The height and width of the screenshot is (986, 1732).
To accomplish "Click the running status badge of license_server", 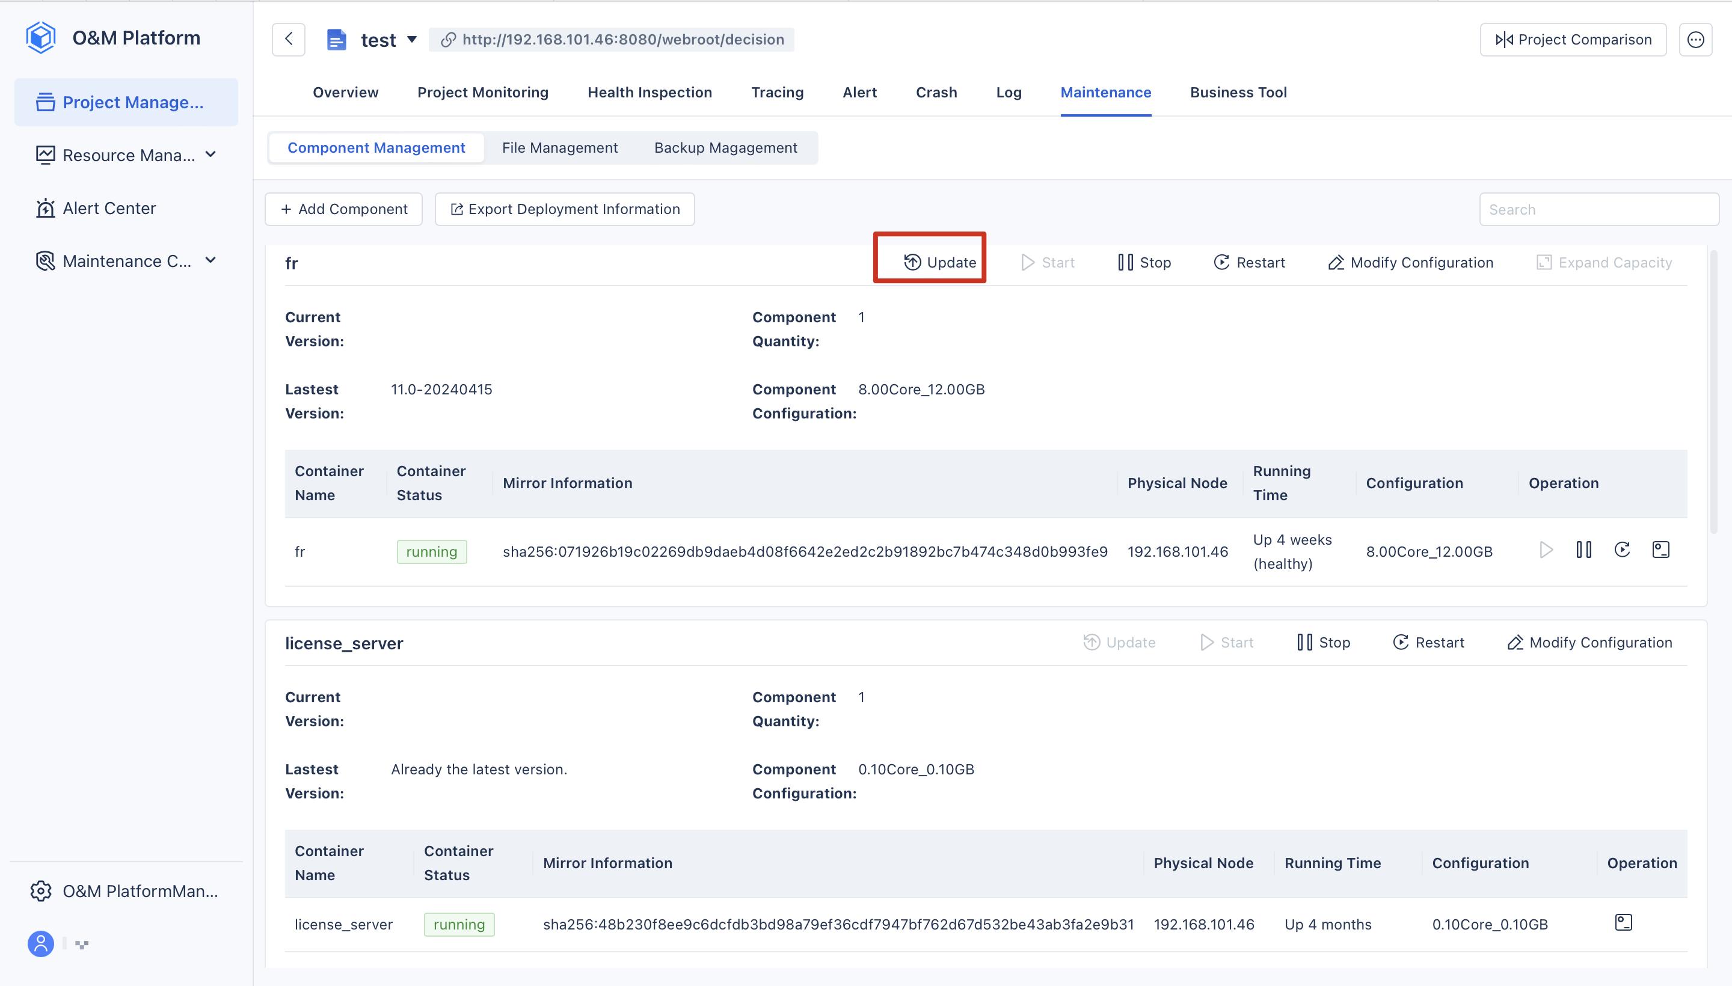I will coord(459,923).
